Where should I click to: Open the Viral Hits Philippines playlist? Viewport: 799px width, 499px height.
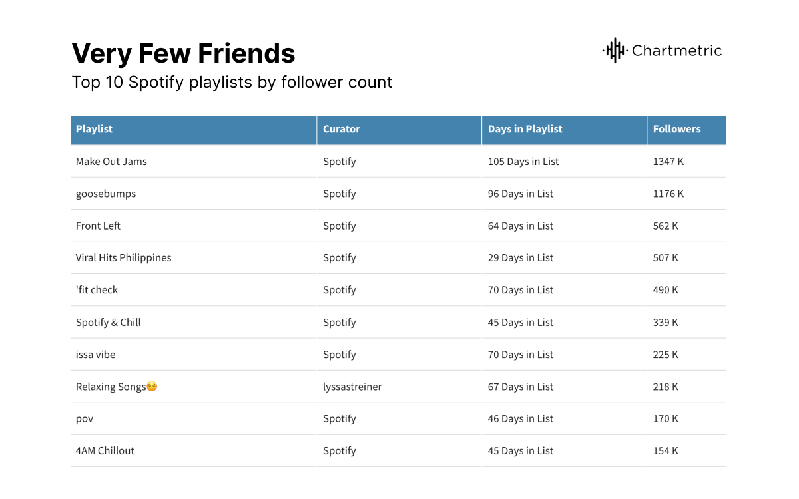click(x=123, y=258)
